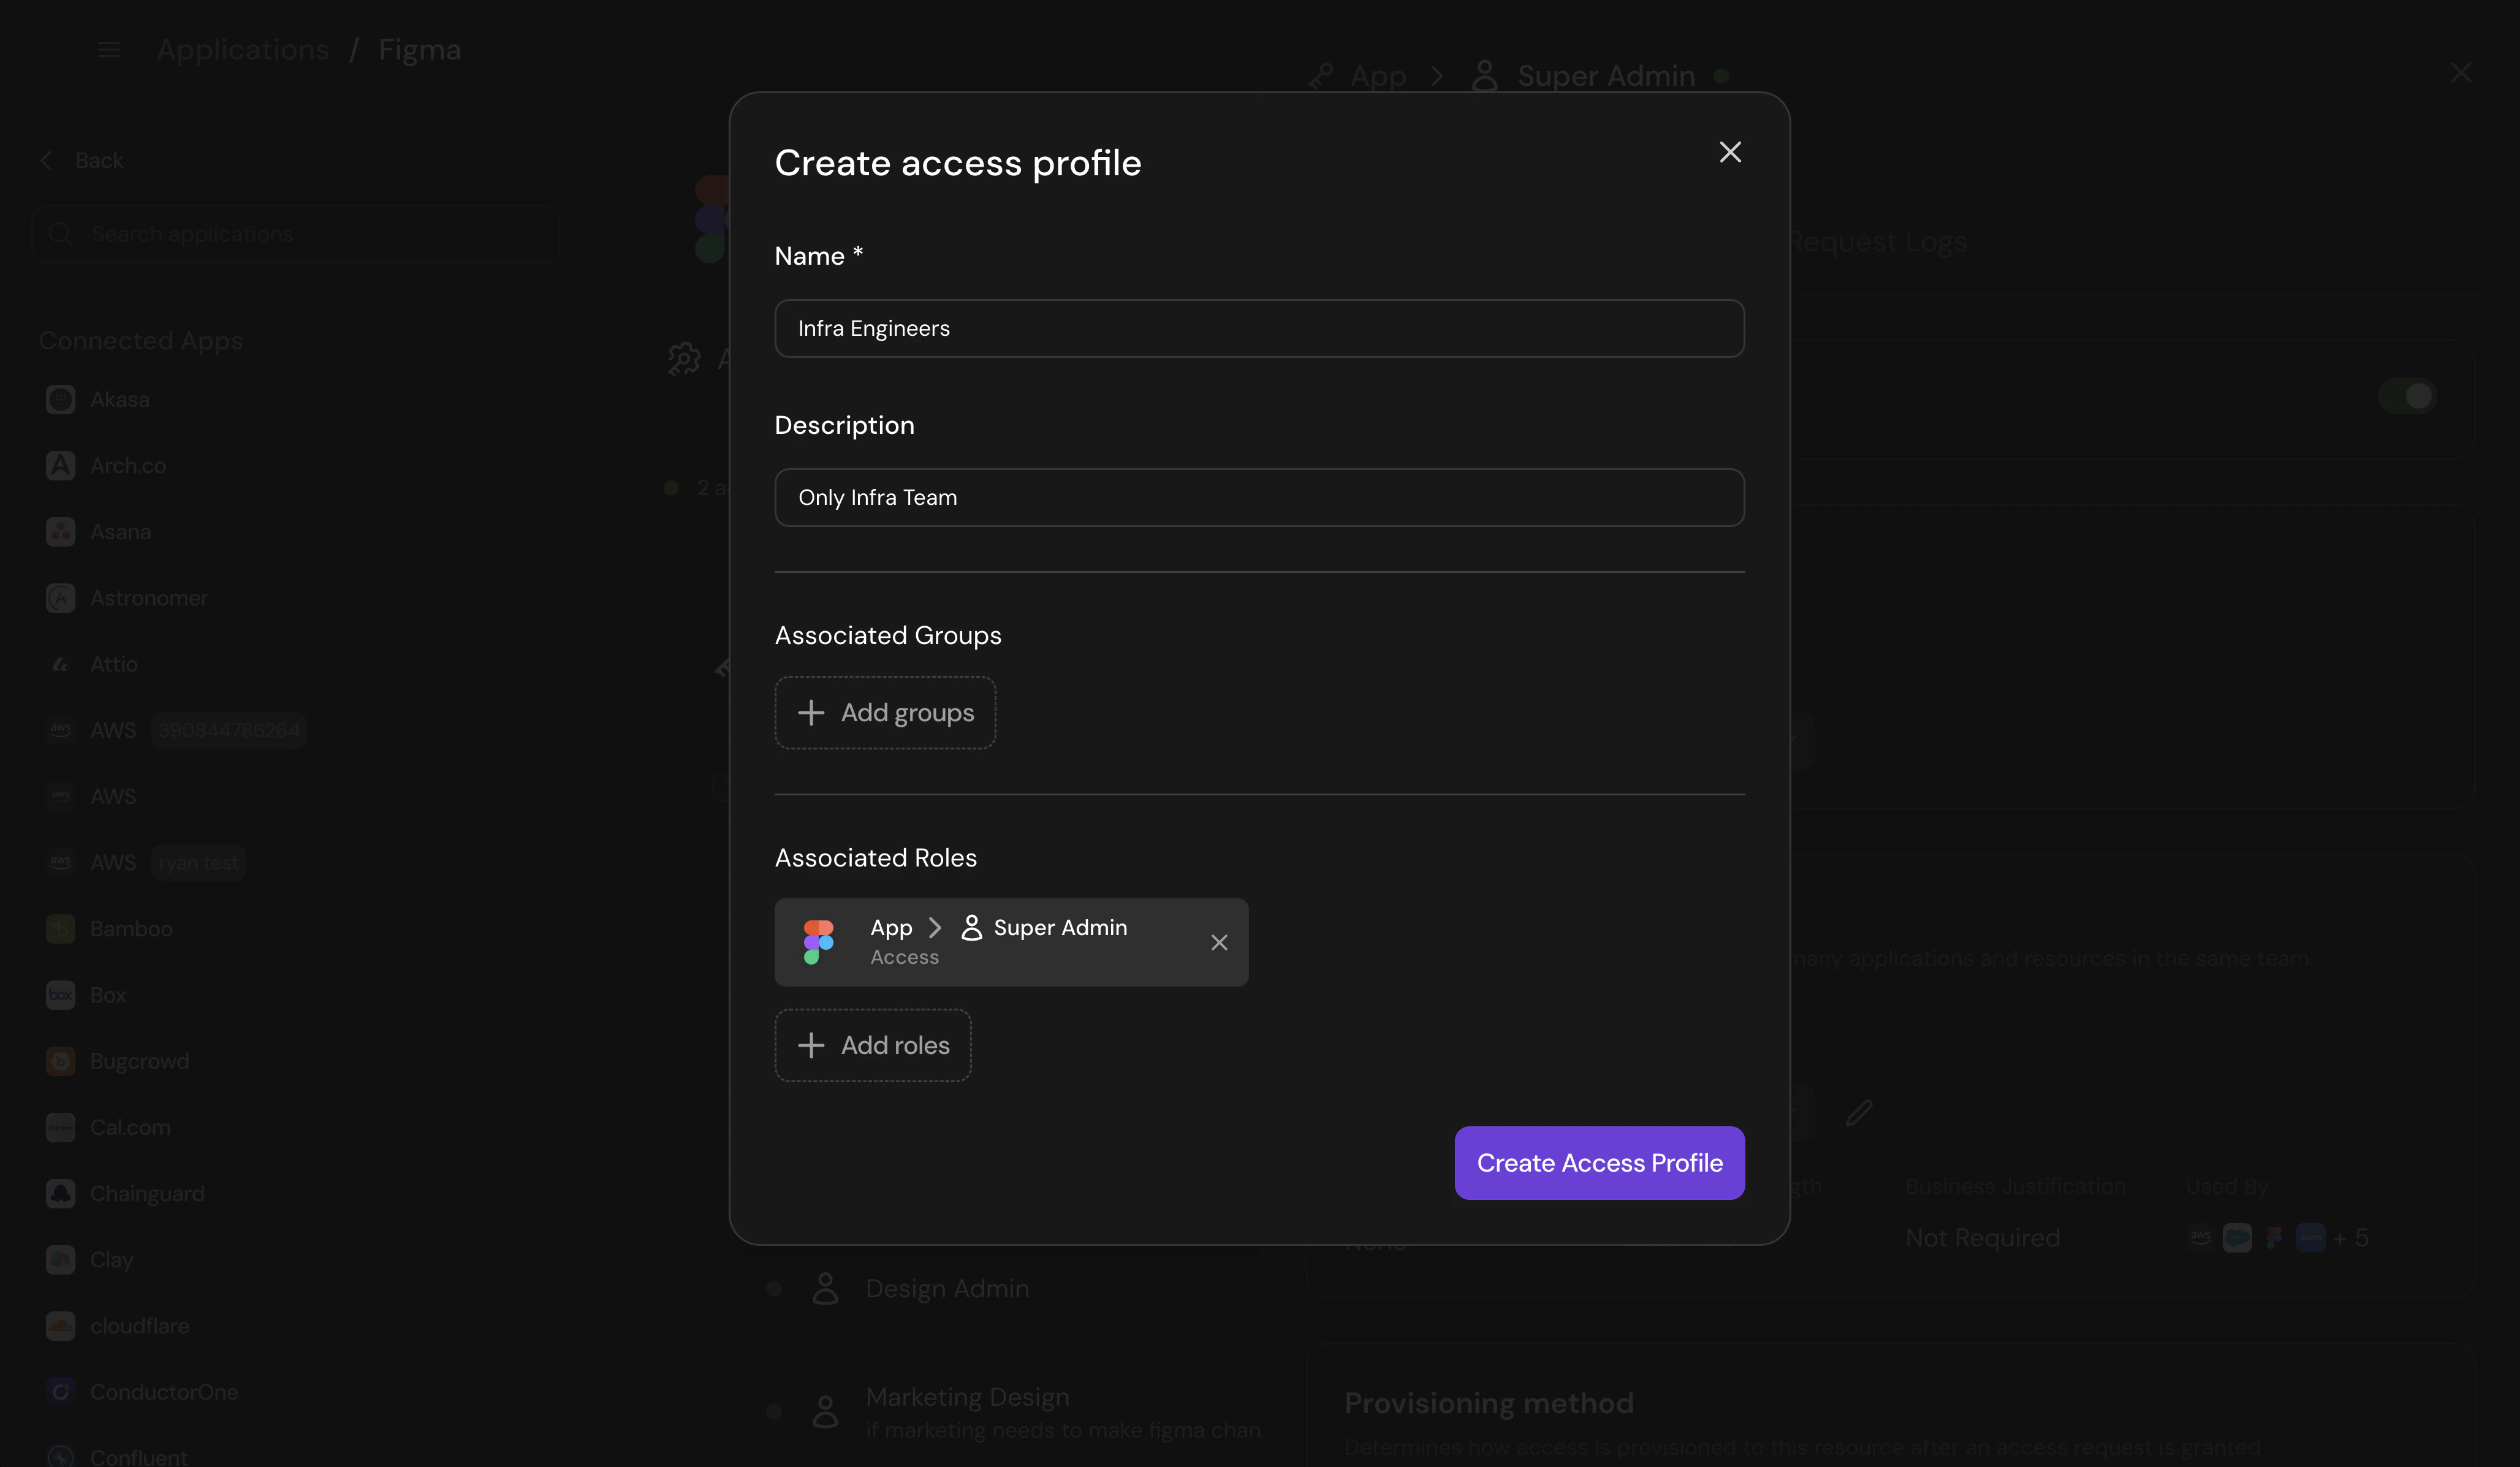The height and width of the screenshot is (1467, 2520).
Task: Open the cloudflare app icon
Action: (x=60, y=1326)
